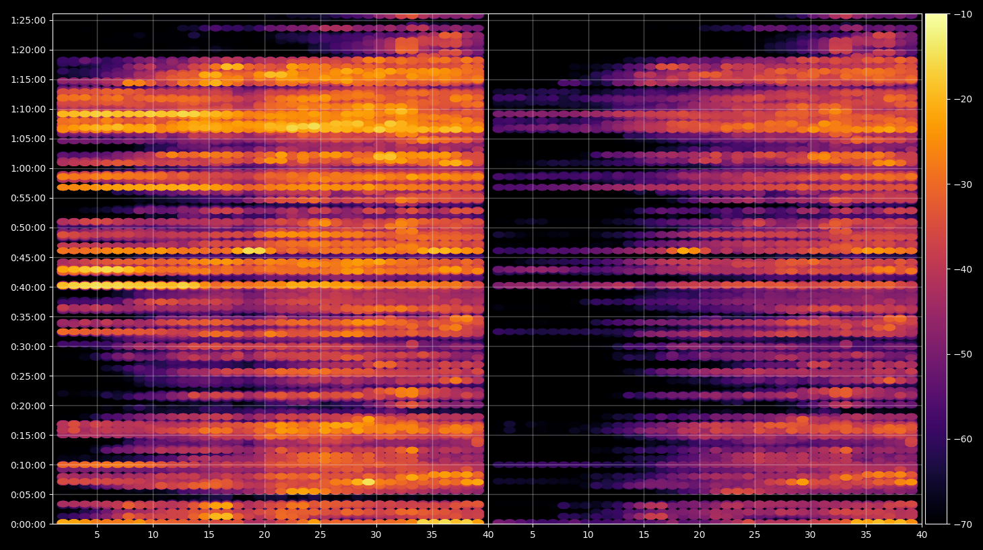Screen dimensions: 983x550
Task: Click the 1:15:00 y-axis tick label
Action: pos(28,79)
